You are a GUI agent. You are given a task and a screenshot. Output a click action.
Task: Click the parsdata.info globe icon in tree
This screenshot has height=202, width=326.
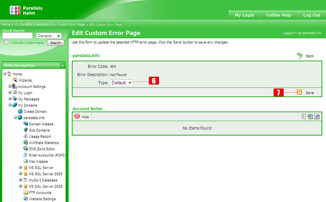point(20,117)
